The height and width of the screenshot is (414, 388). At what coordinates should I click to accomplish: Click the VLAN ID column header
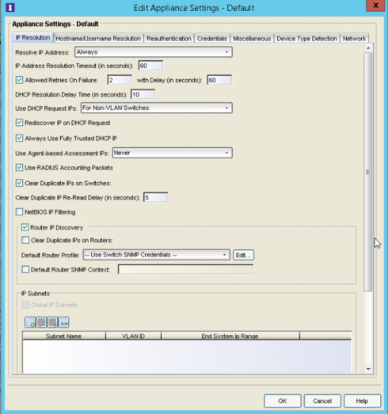[133, 336]
